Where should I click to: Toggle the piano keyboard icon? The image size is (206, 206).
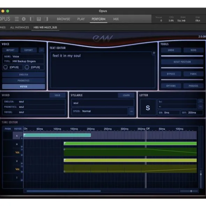39,19
